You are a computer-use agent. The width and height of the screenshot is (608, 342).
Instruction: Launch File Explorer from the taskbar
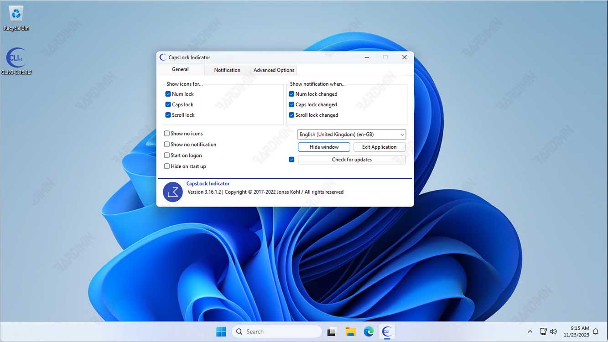pos(350,332)
